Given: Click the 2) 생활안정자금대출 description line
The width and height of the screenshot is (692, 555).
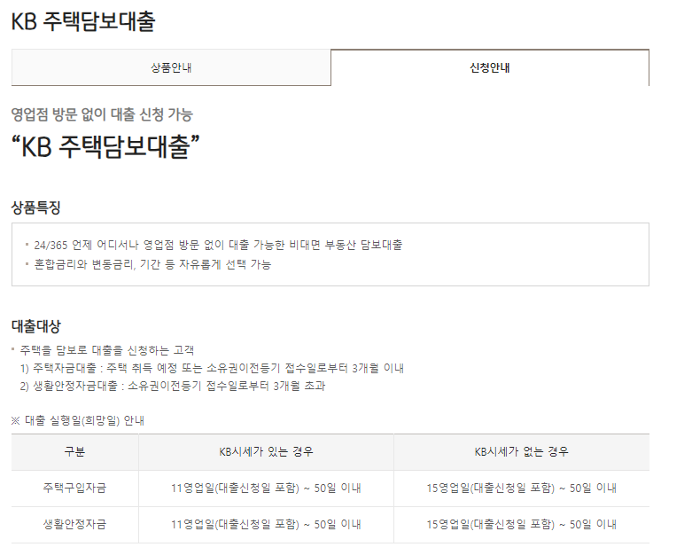Looking at the screenshot, I should tap(173, 386).
